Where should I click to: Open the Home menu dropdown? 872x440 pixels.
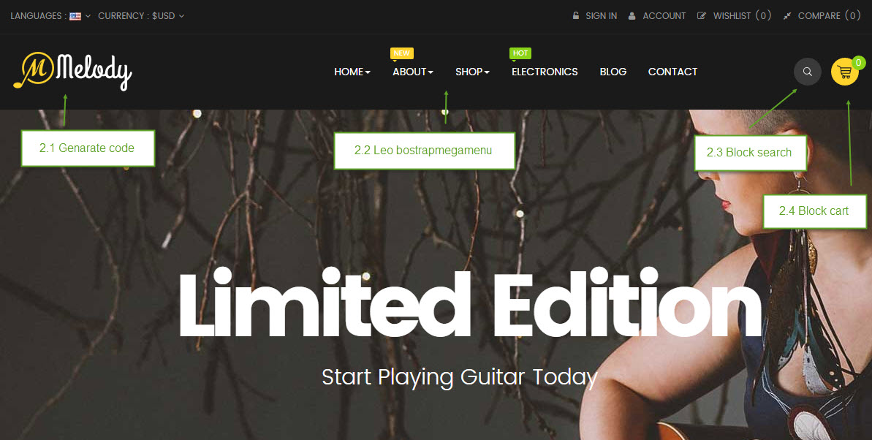pyautogui.click(x=352, y=72)
